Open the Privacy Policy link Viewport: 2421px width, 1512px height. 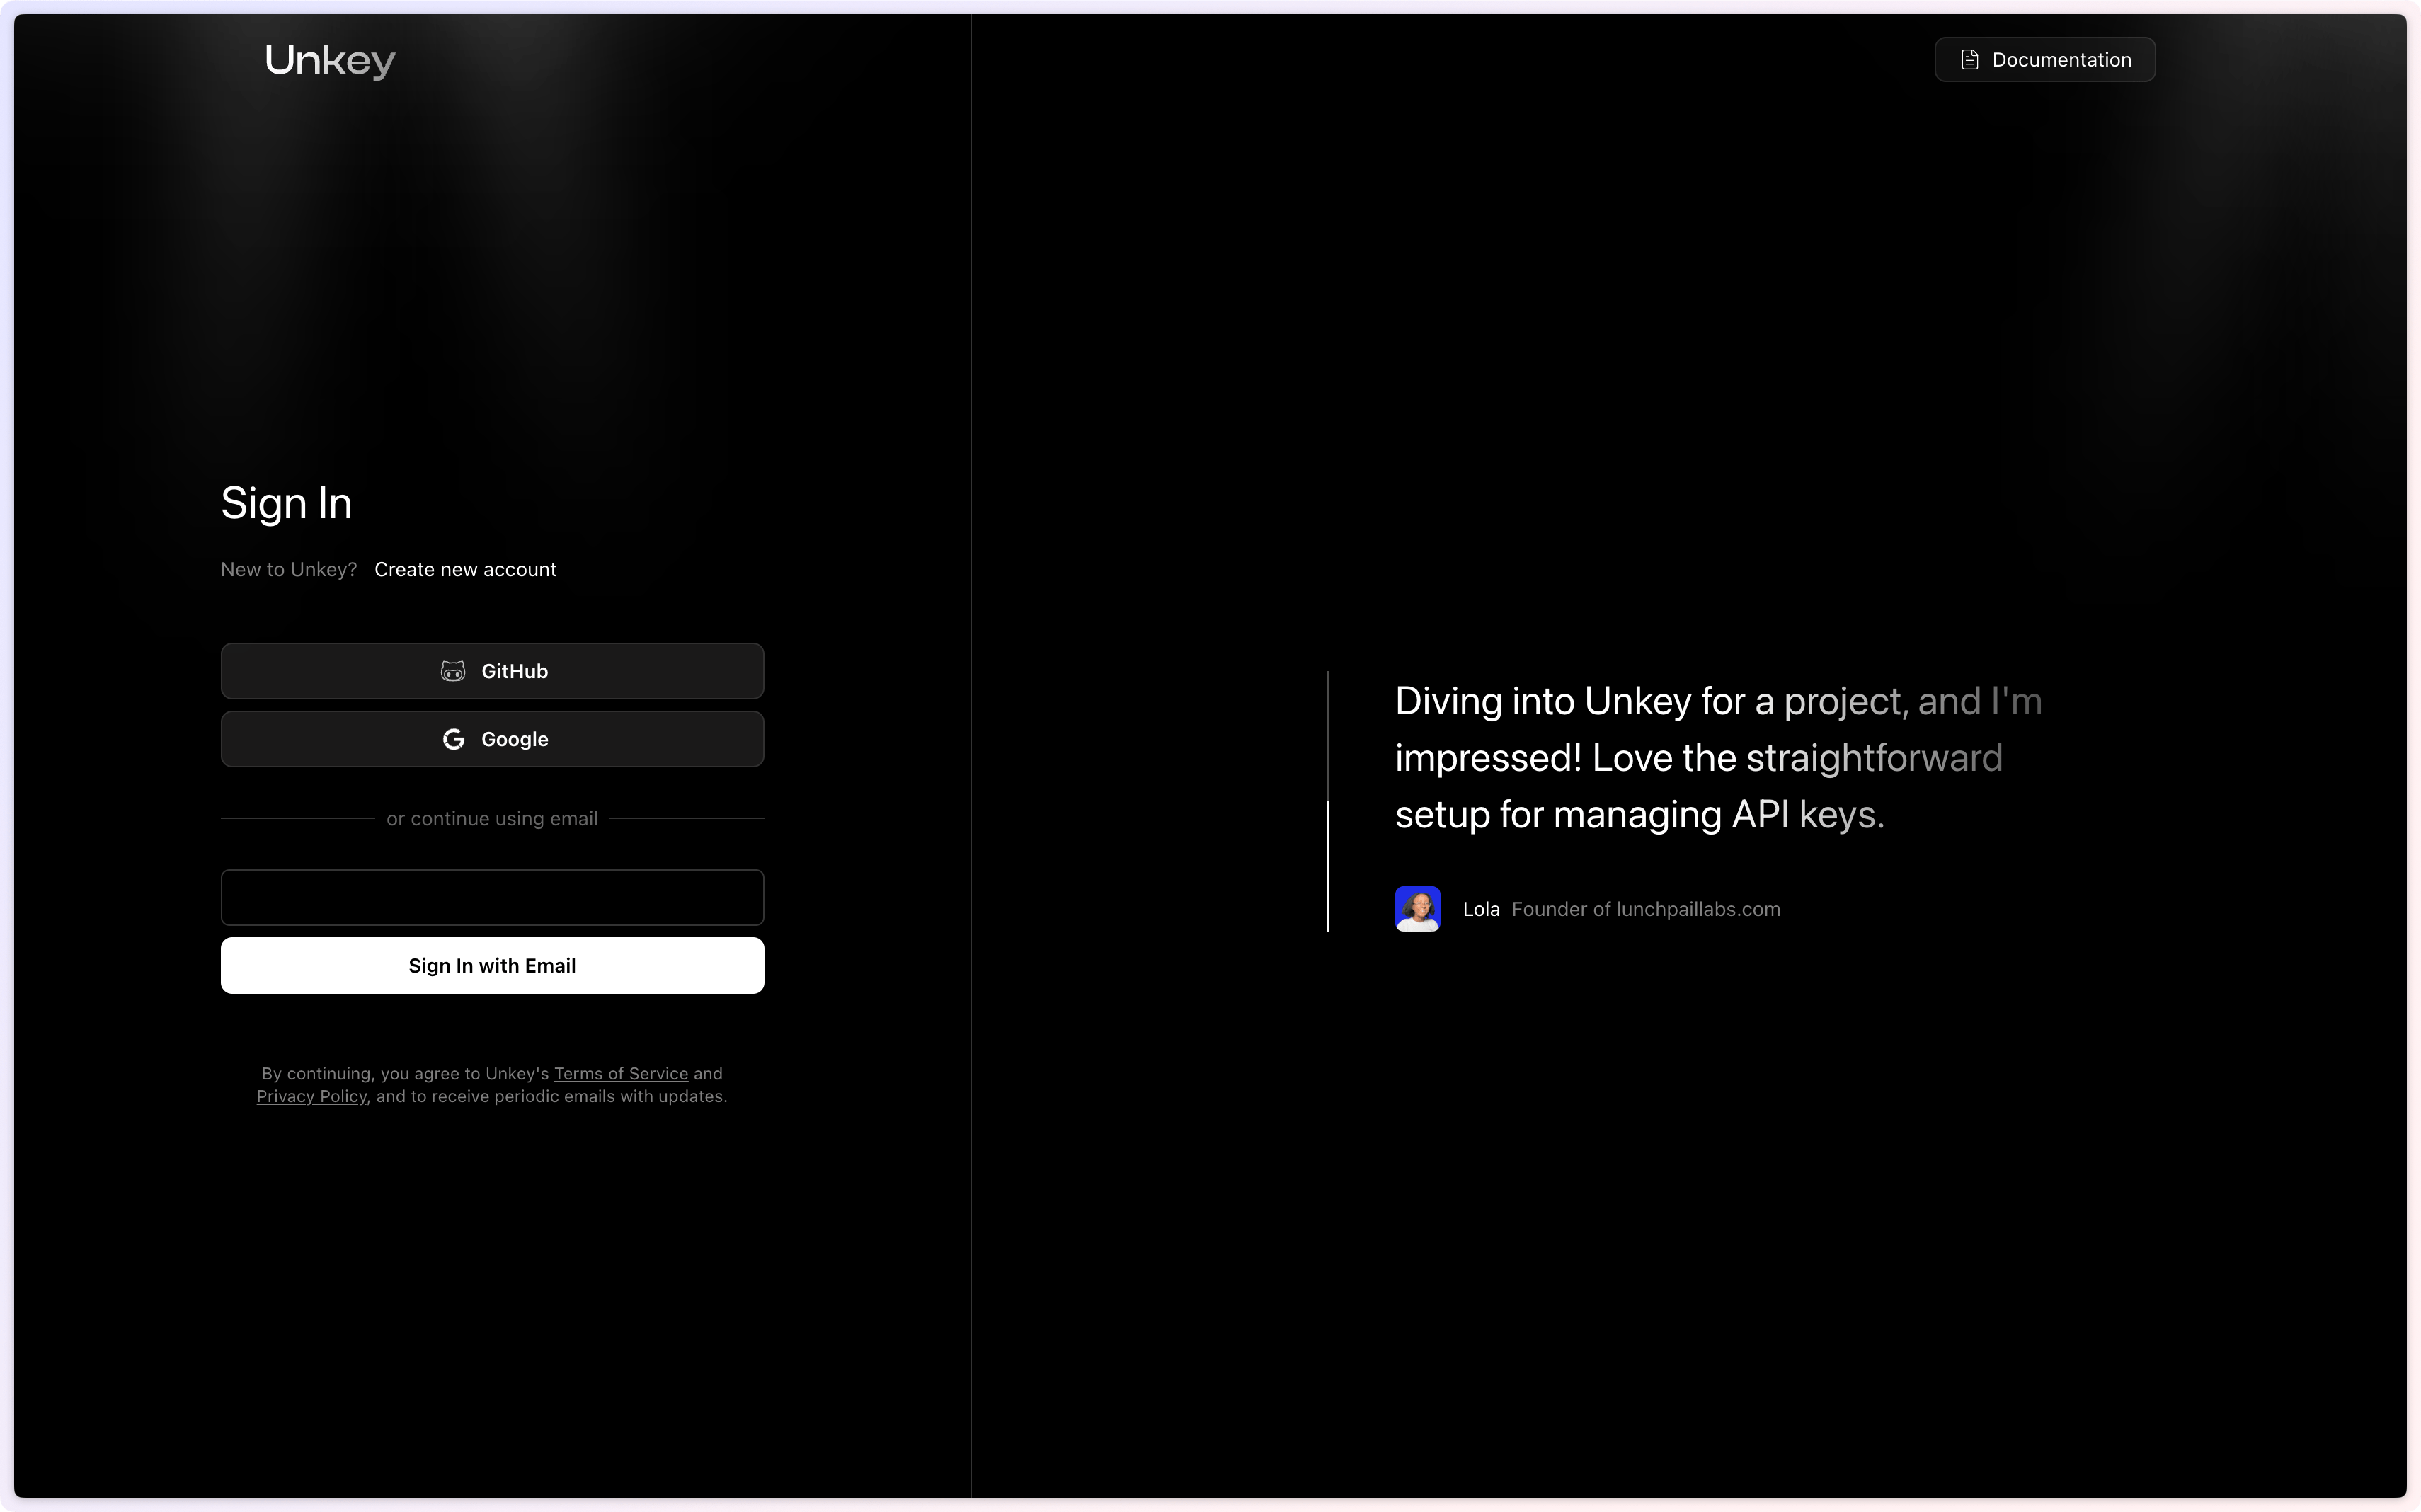[x=311, y=1096]
